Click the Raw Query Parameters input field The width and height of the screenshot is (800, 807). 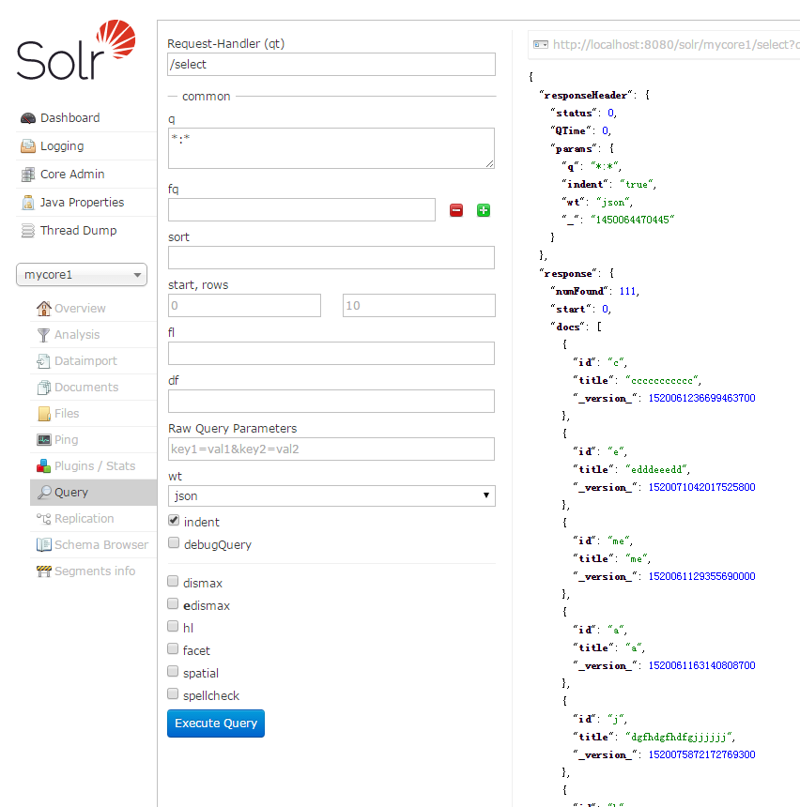(x=331, y=449)
